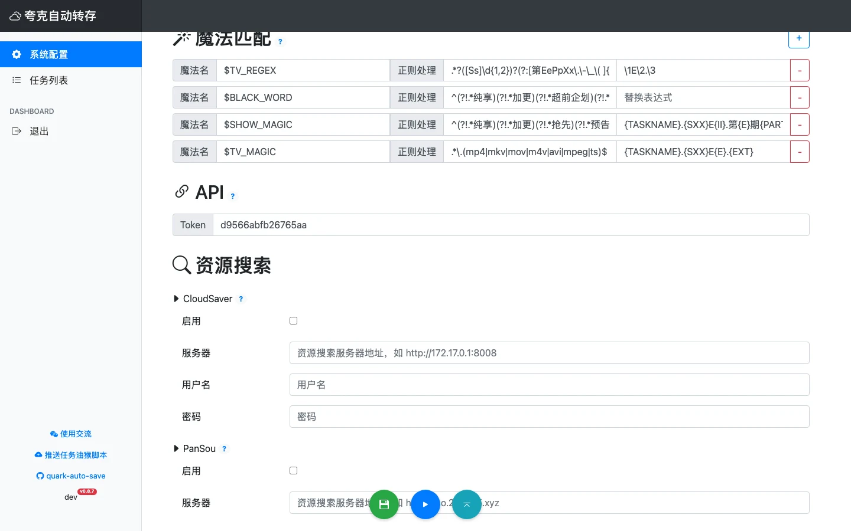Add a new magic rule with plus button
Screen dimensions: 851x531
[799, 38]
